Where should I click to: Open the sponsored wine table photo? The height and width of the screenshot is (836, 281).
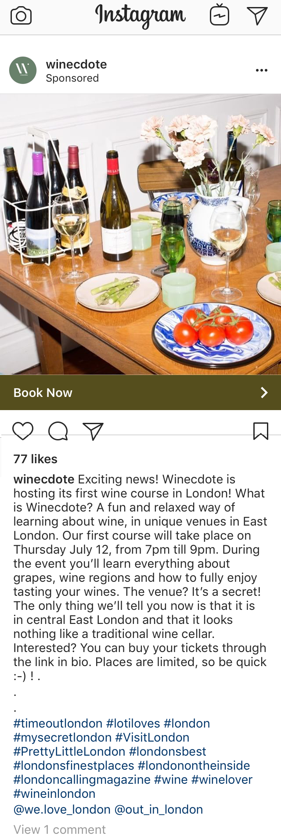pos(140,234)
